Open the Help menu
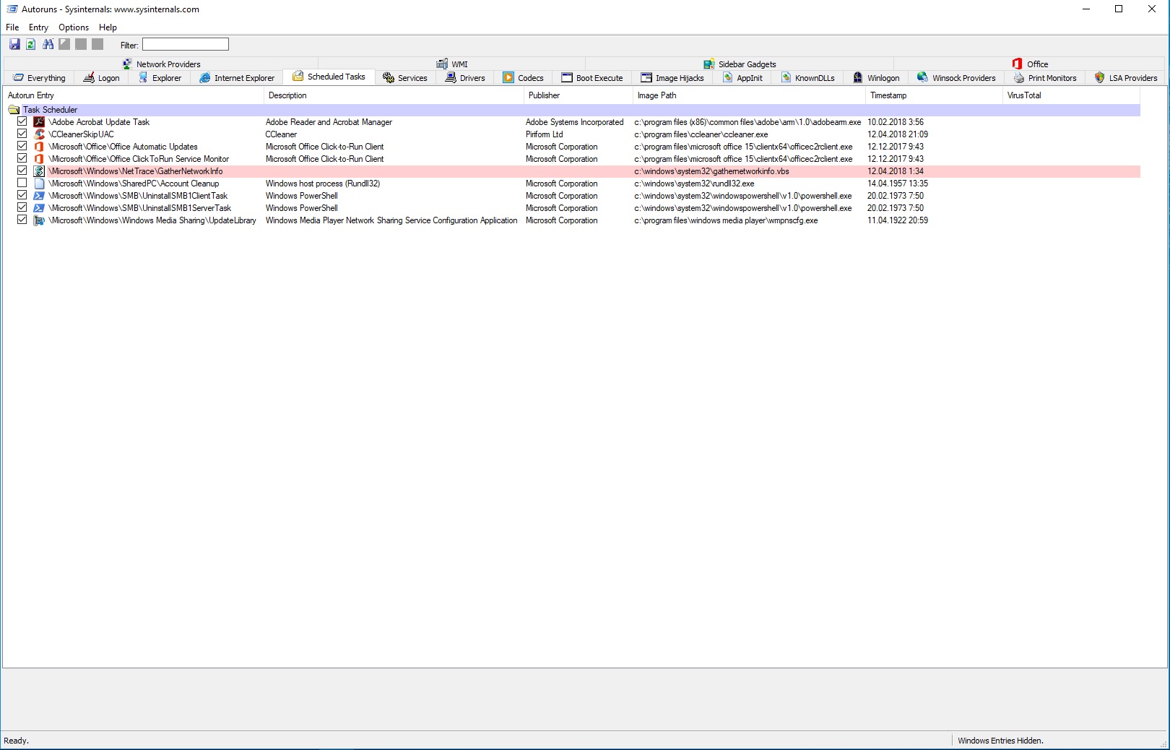Viewport: 1170px width, 750px height. (108, 27)
